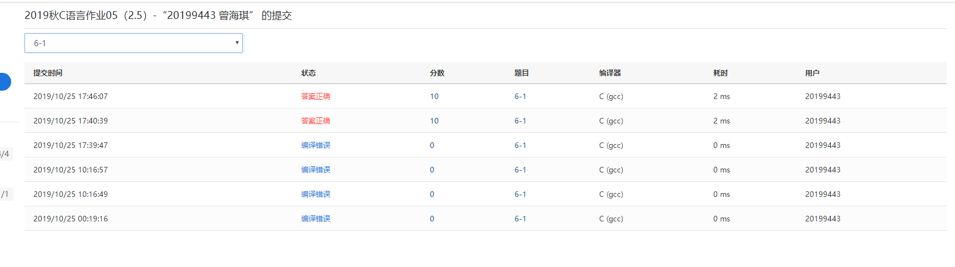The width and height of the screenshot is (955, 267).
Task: View 编译错误 details for 00:19:16 submission
Action: click(x=315, y=219)
